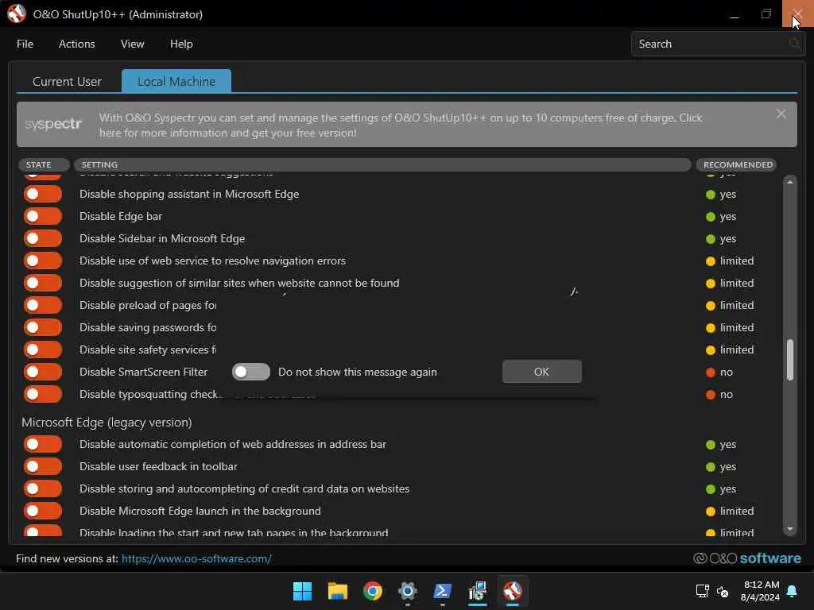The width and height of the screenshot is (814, 610).
Task: Toggle Disable Sidebar in Microsoft Edge
Action: [x=43, y=238]
